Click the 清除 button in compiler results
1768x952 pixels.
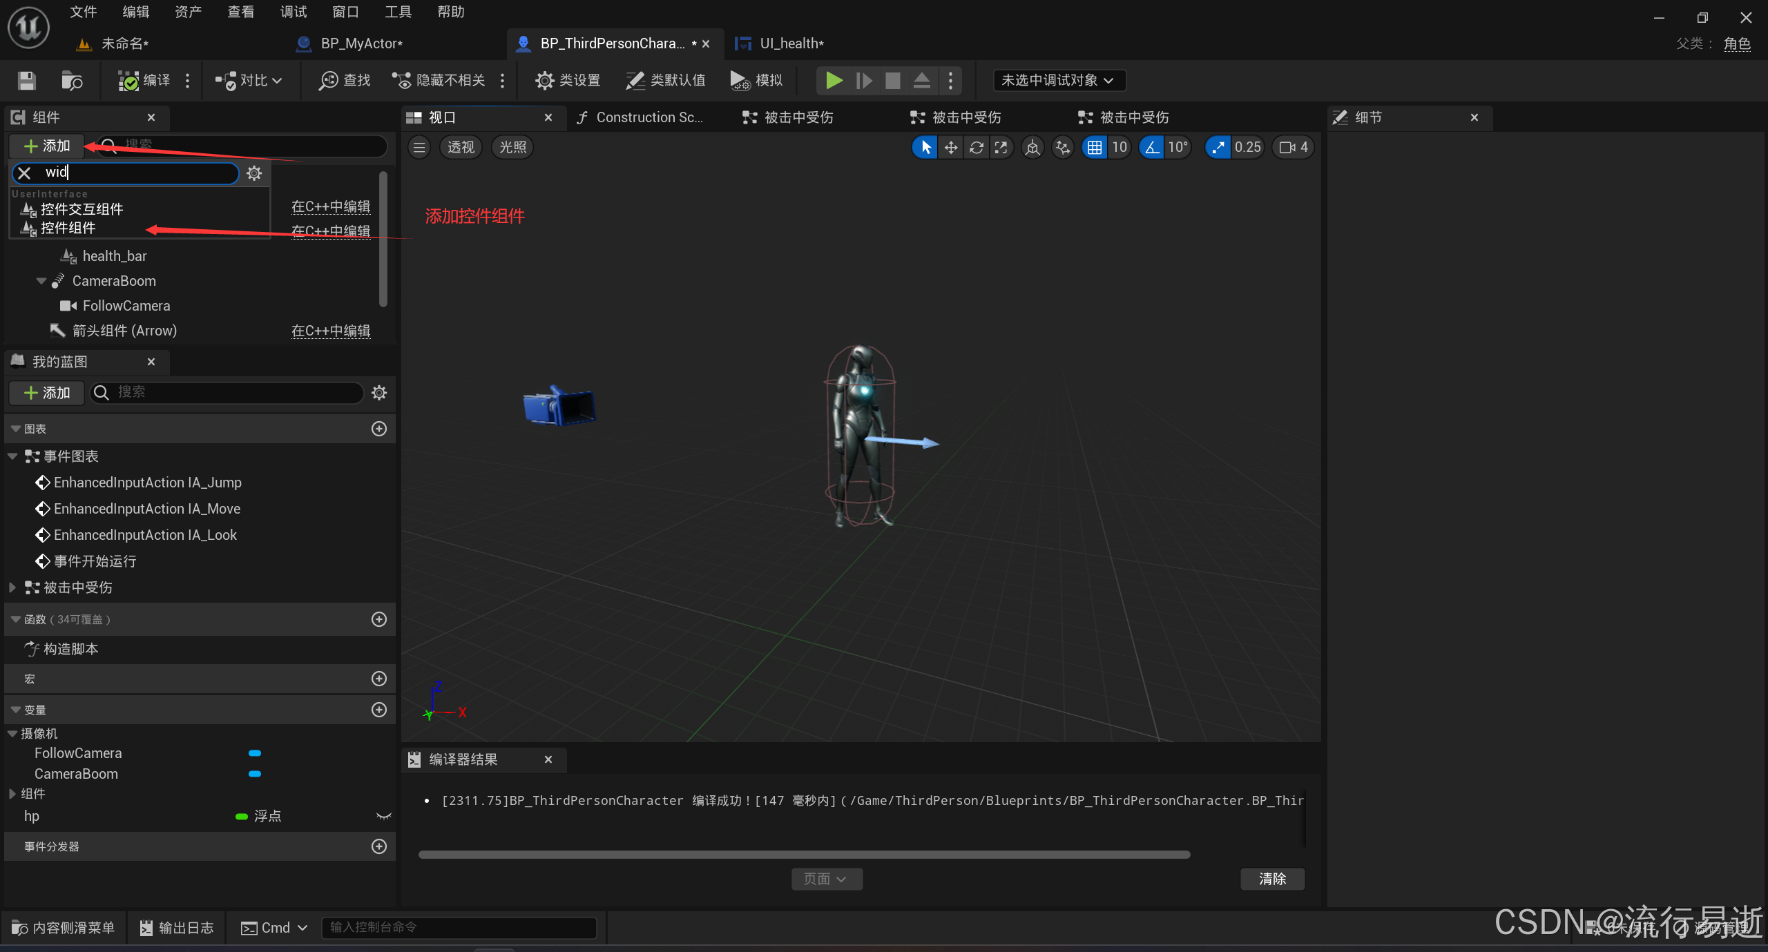click(1271, 879)
